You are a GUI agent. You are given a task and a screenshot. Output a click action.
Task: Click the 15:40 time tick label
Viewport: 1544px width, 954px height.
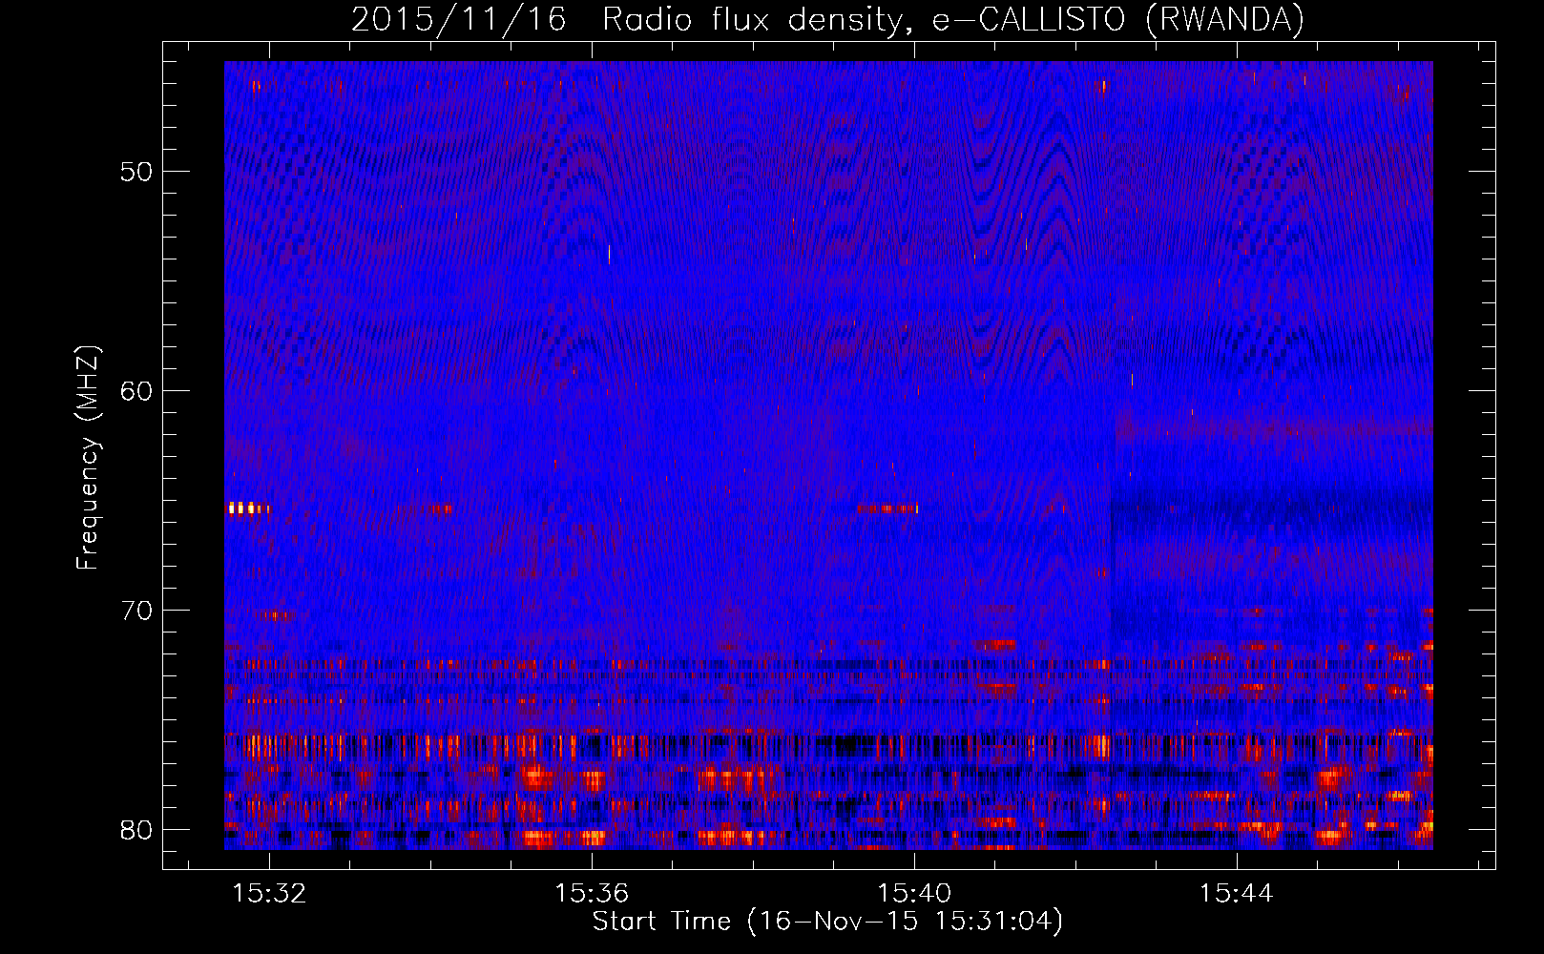coord(914,894)
